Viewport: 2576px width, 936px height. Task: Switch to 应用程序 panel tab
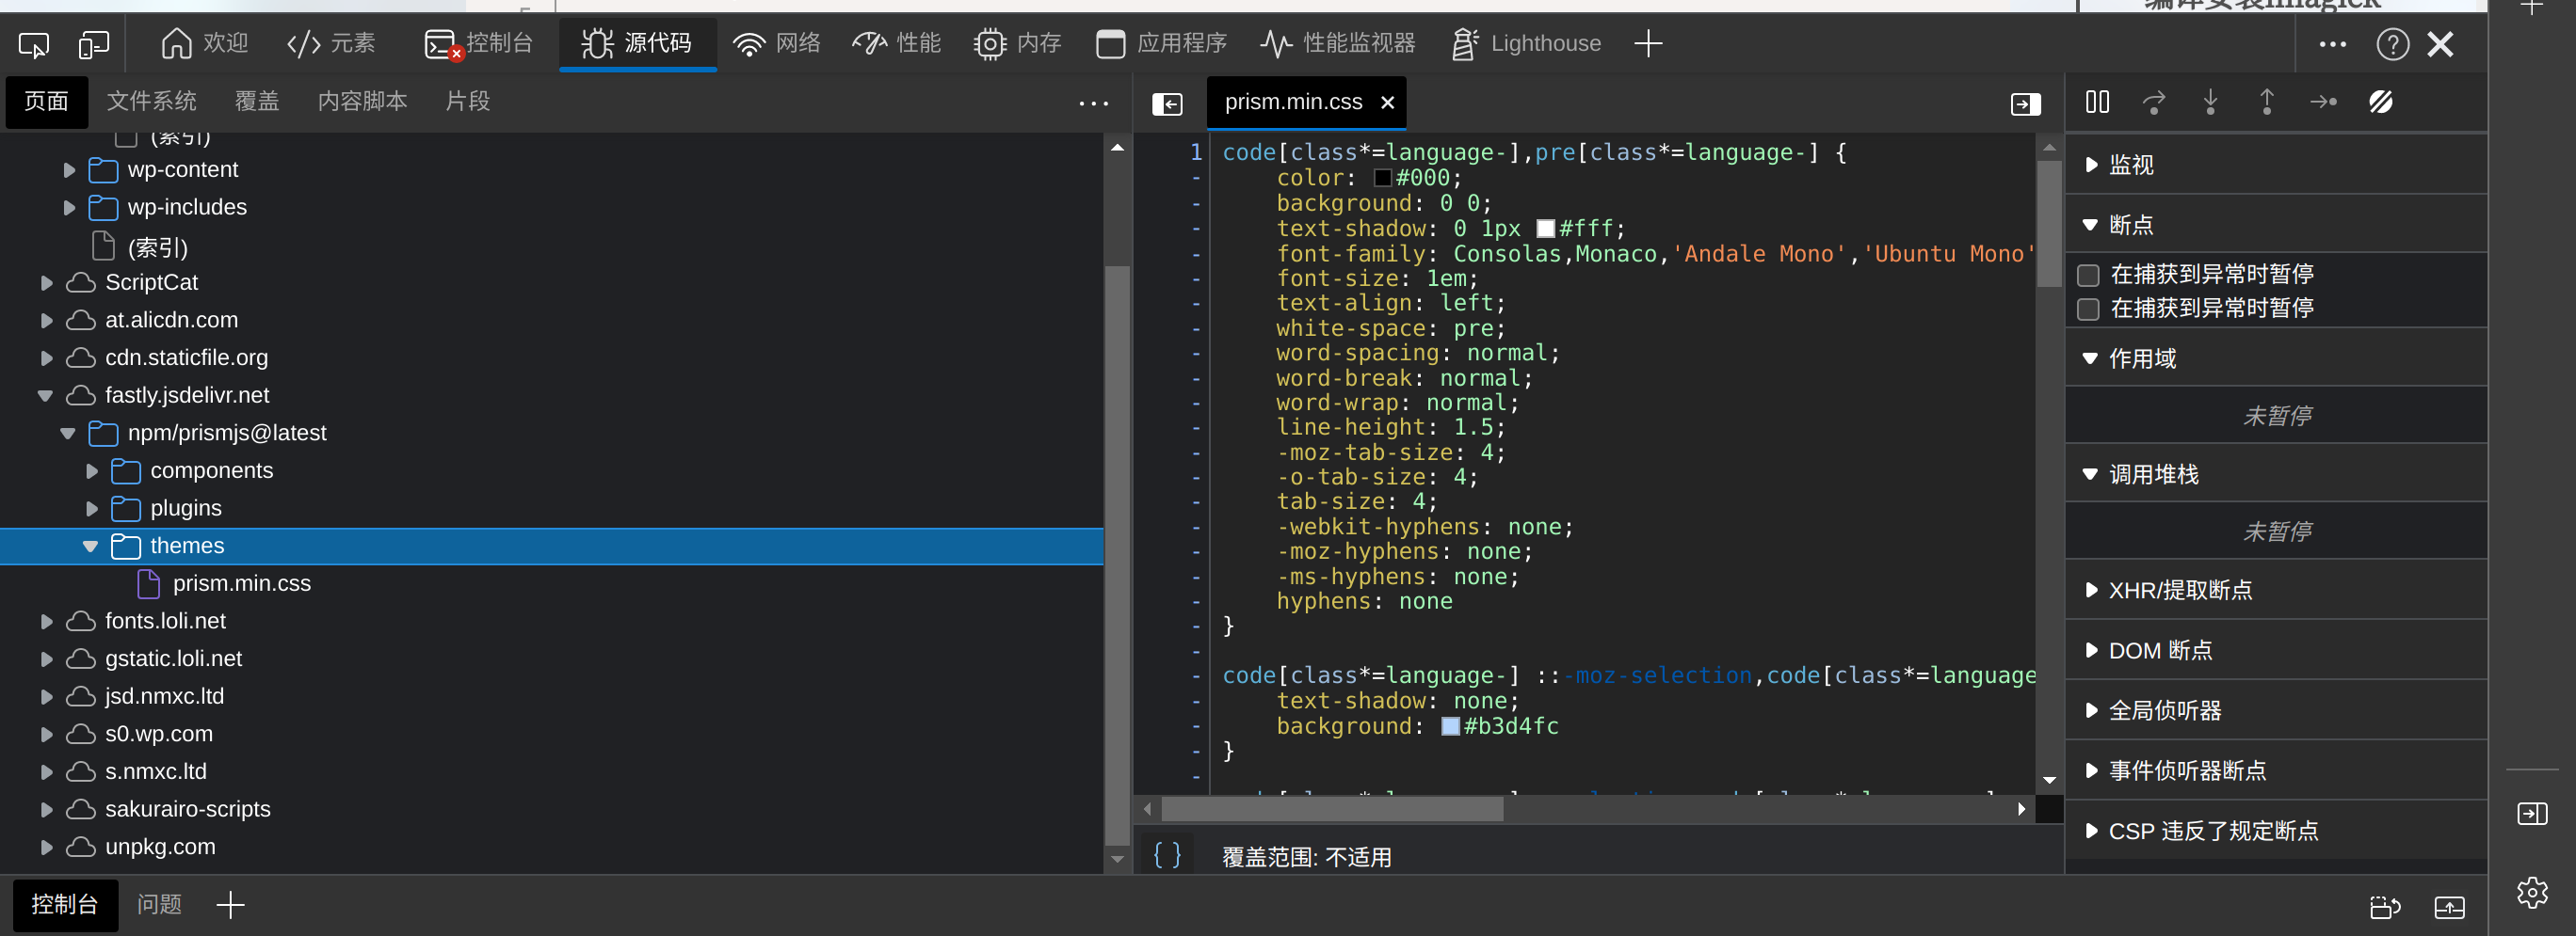1161,43
